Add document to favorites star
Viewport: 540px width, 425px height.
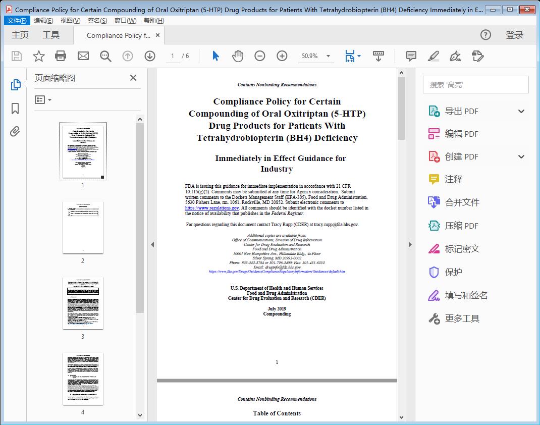tap(38, 56)
